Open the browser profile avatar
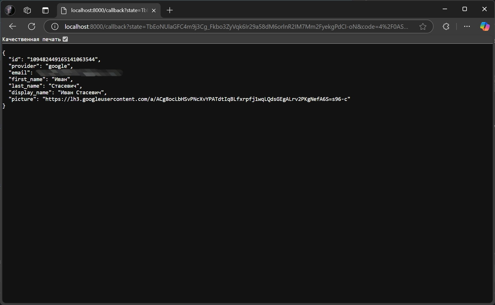This screenshot has height=305, width=495. [9, 10]
